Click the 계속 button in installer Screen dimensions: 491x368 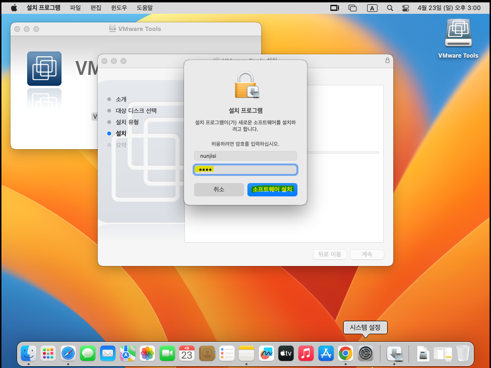[x=367, y=255]
